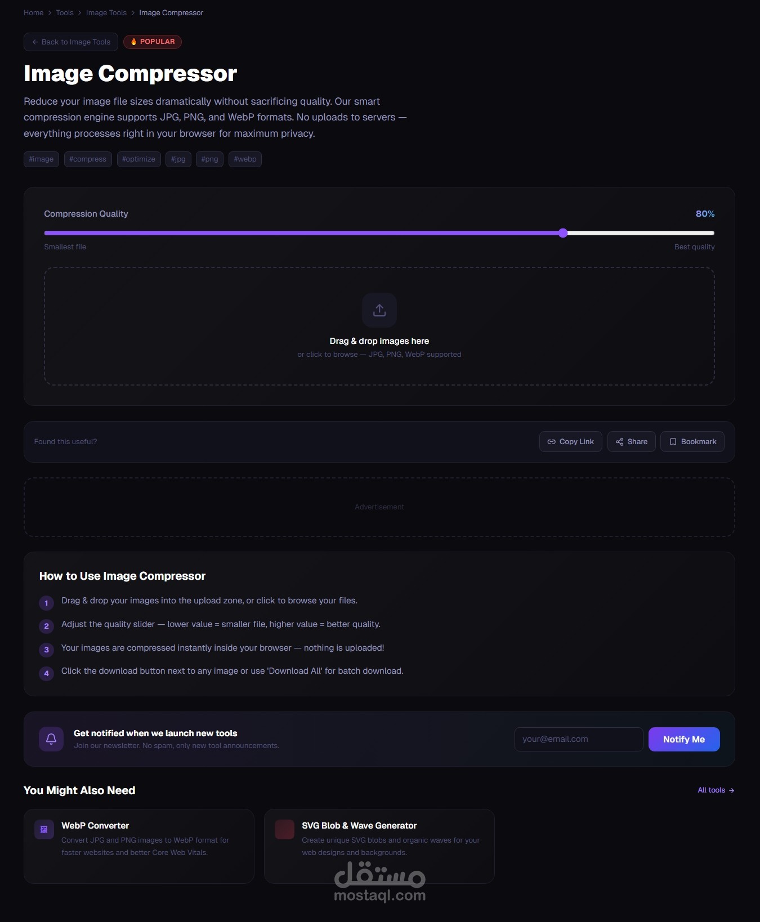The width and height of the screenshot is (760, 922).
Task: Click the Notify Me button
Action: click(683, 740)
